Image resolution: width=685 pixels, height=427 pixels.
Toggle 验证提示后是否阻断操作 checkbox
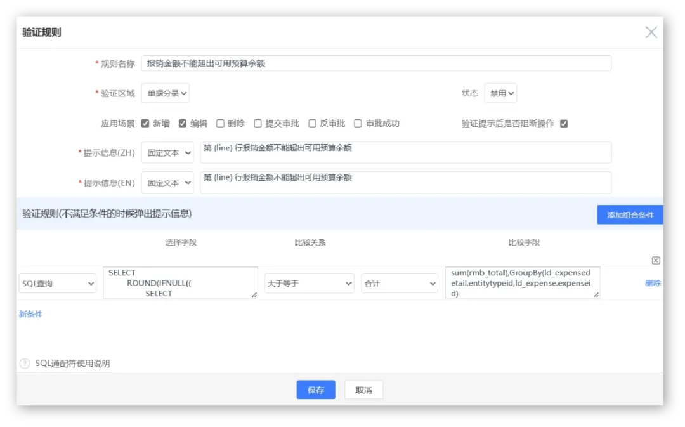564,124
